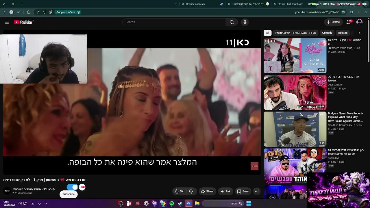This screenshot has width=370, height=208.
Task: Click the Ask button under the video
Action: (x=225, y=191)
